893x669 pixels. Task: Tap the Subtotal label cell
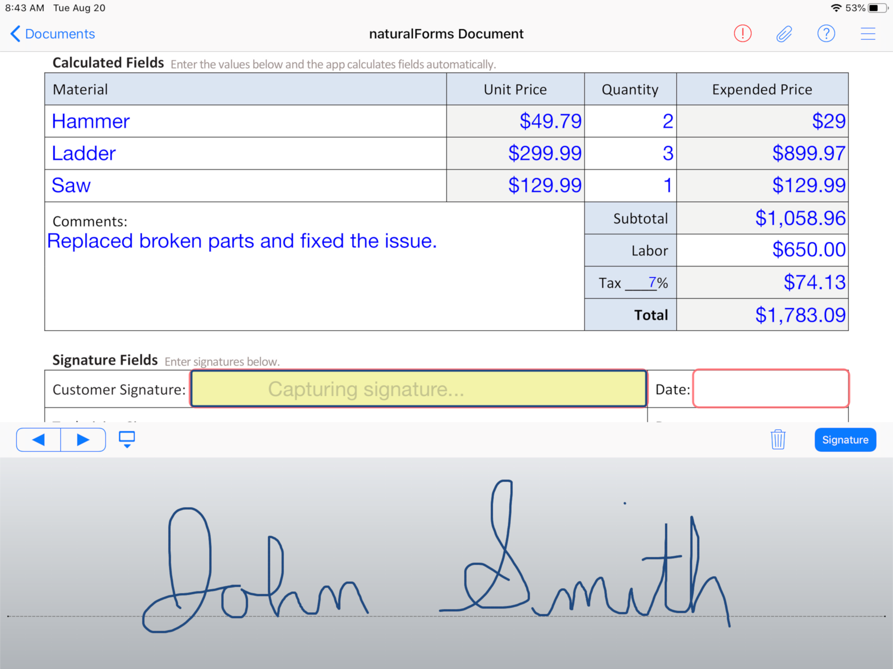click(630, 218)
